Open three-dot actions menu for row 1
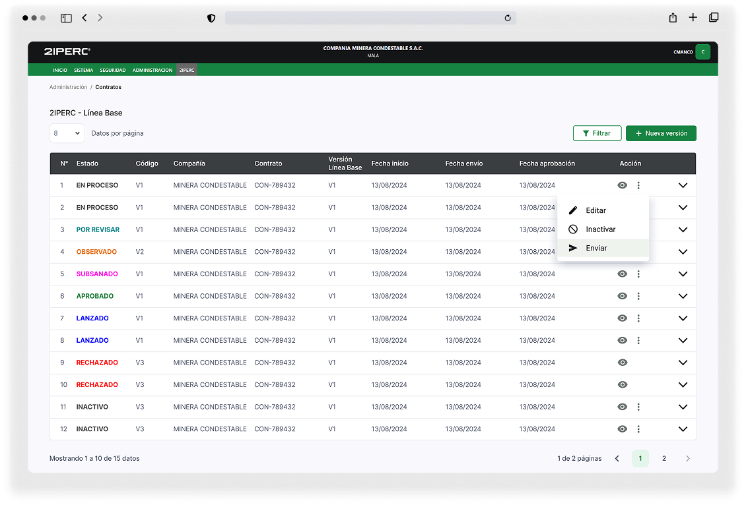This screenshot has width=746, height=505. tap(638, 185)
